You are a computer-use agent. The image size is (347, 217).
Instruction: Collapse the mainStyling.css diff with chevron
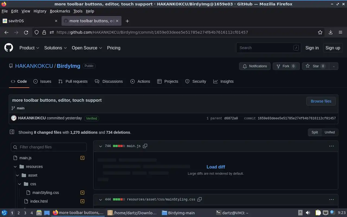(101, 200)
